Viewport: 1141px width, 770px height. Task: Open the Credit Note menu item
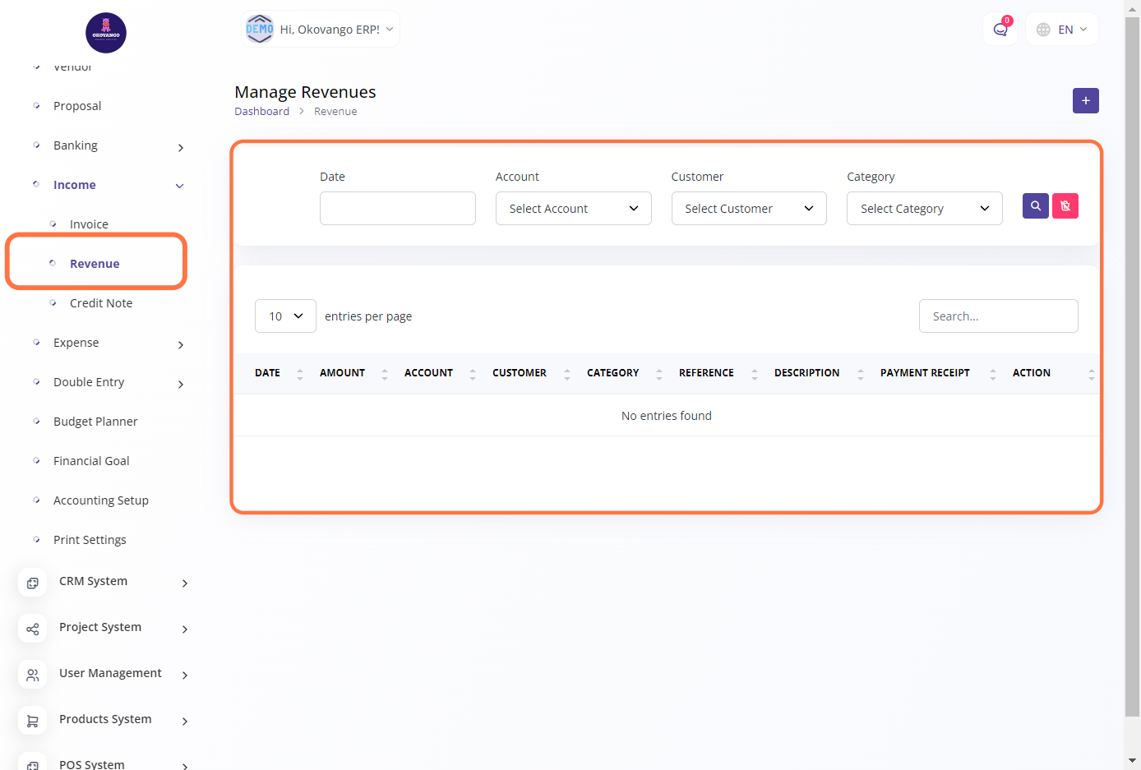[x=101, y=303]
